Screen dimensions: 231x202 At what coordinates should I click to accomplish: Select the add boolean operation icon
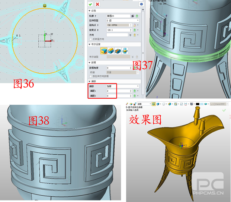click(111, 50)
